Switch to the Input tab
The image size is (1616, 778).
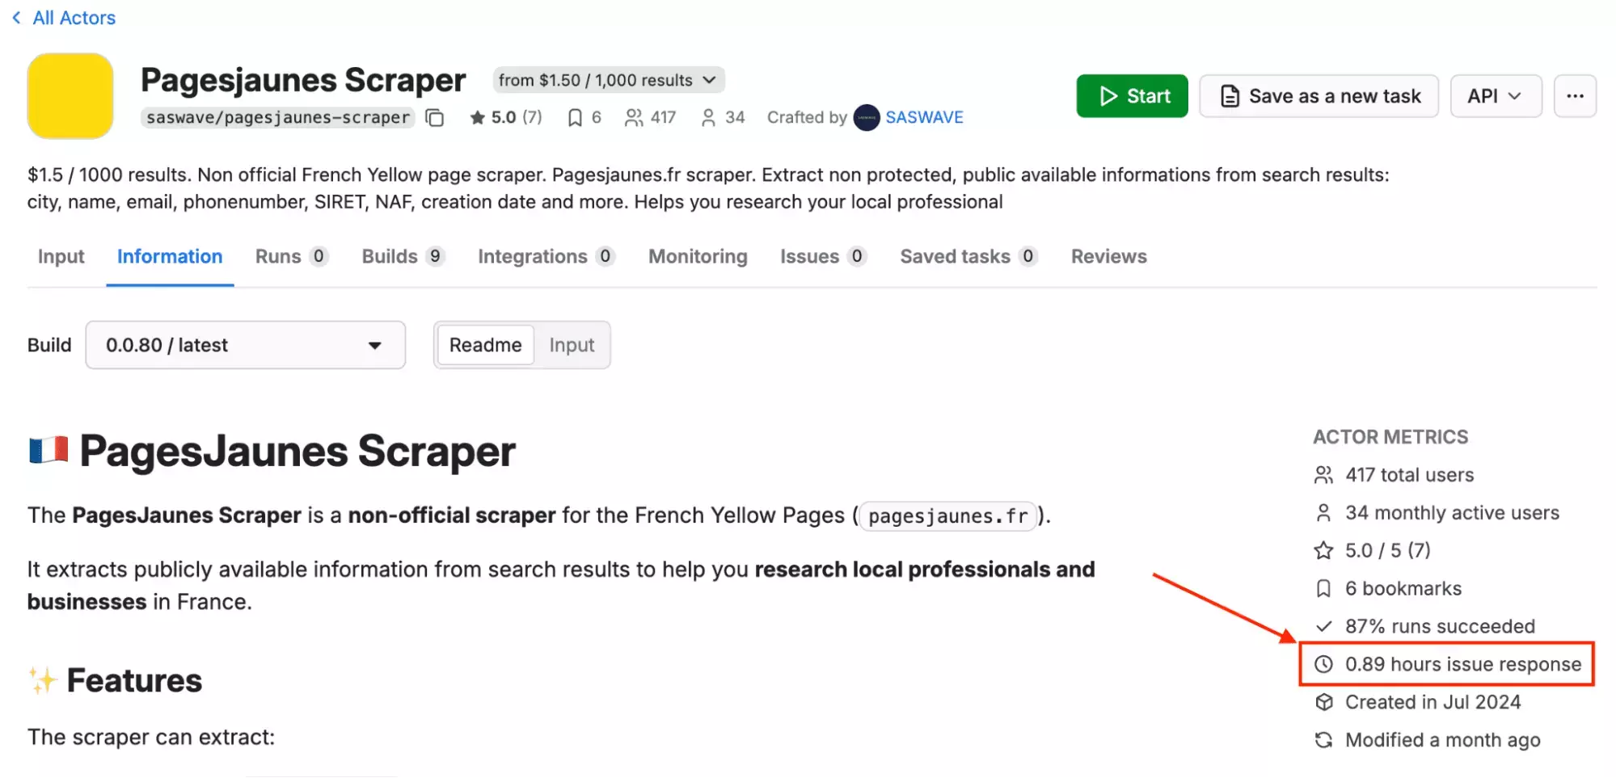(61, 256)
